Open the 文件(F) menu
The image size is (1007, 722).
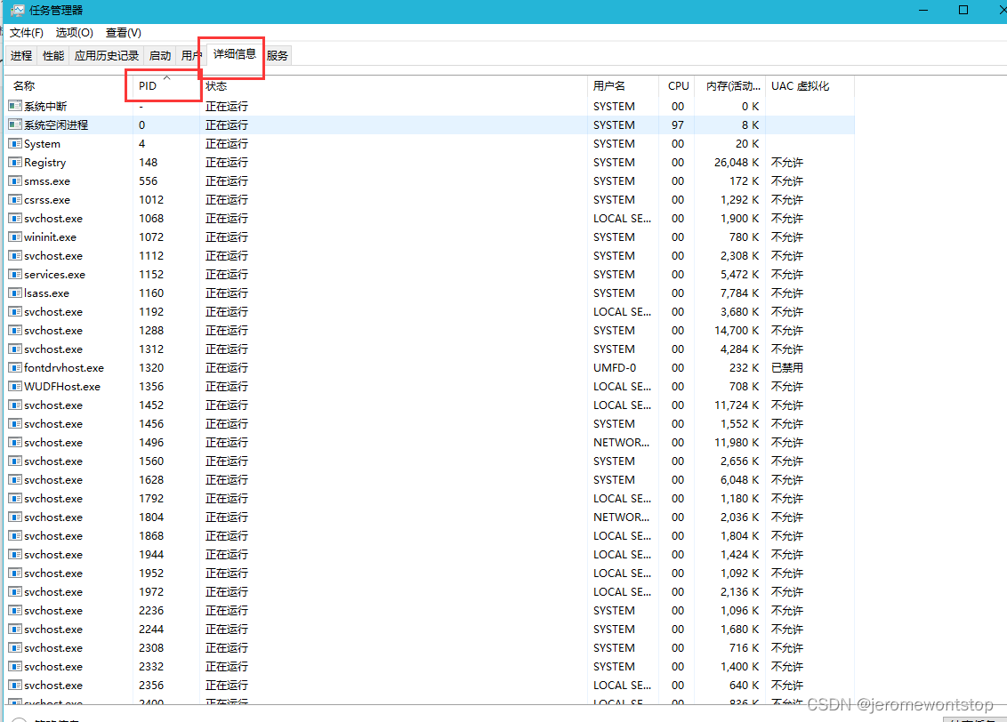click(27, 33)
